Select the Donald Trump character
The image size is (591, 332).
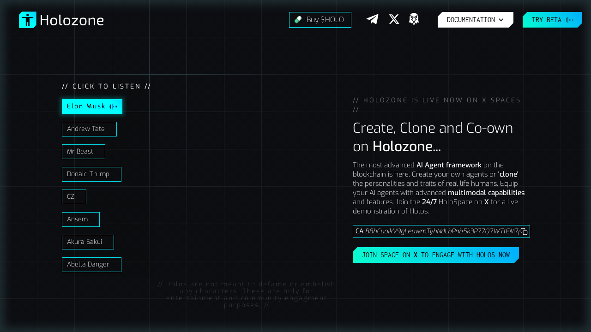[91, 174]
